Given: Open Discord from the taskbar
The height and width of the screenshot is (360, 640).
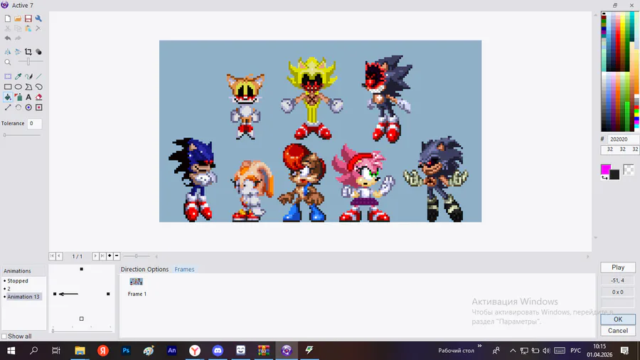Looking at the screenshot, I should pyautogui.click(x=218, y=350).
